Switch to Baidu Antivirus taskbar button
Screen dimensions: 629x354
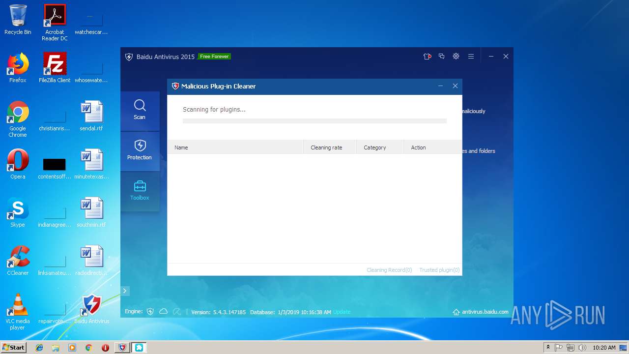click(122, 348)
